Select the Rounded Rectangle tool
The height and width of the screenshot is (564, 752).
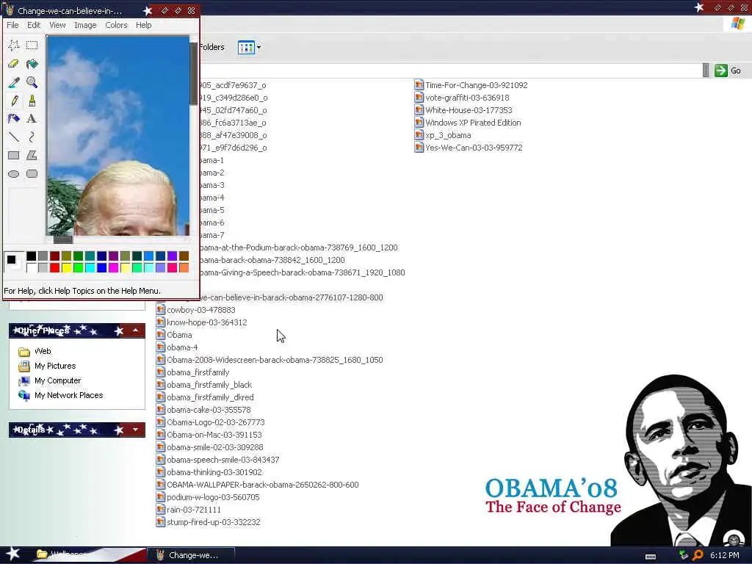(x=32, y=173)
